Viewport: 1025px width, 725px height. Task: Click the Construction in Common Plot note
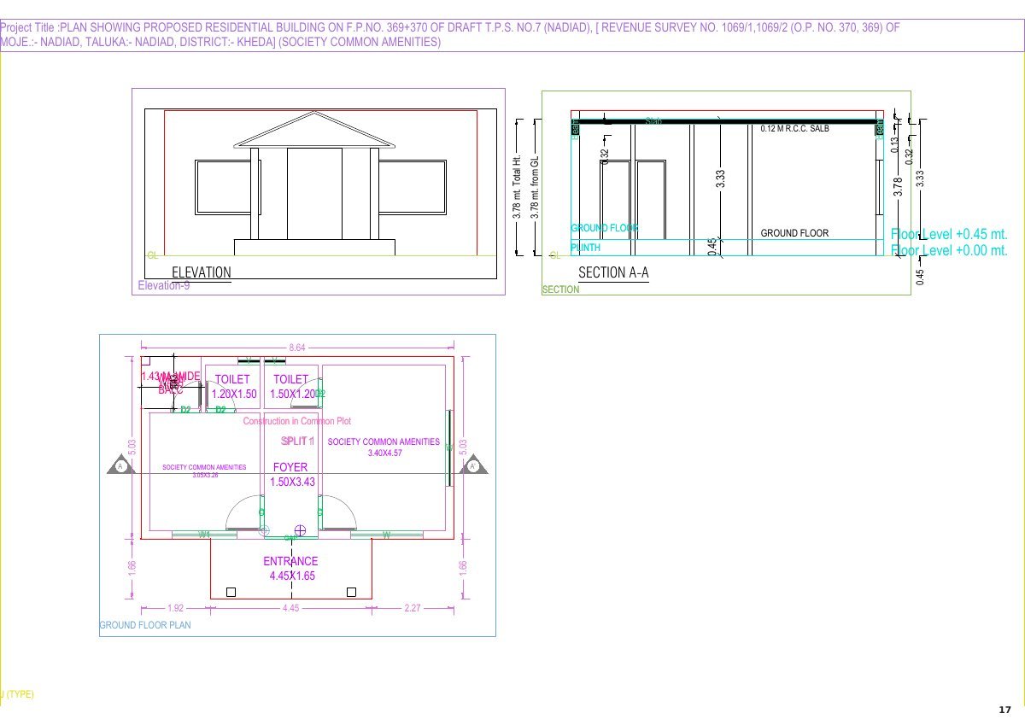pos(297,422)
